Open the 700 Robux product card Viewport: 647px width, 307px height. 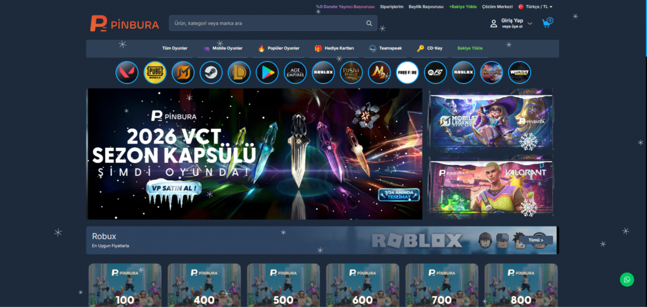pos(442,285)
